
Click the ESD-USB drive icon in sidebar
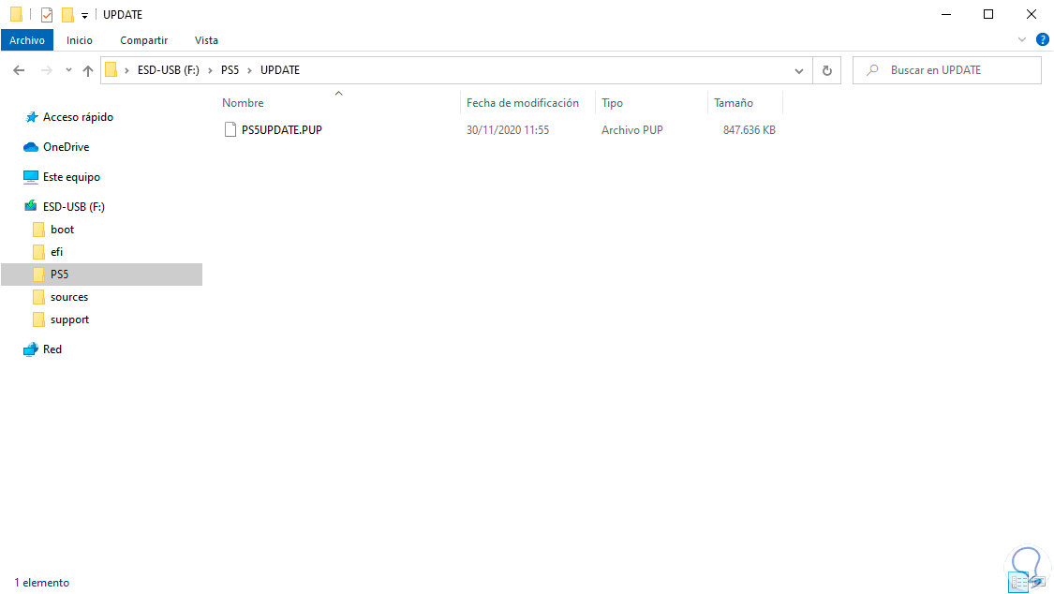31,206
